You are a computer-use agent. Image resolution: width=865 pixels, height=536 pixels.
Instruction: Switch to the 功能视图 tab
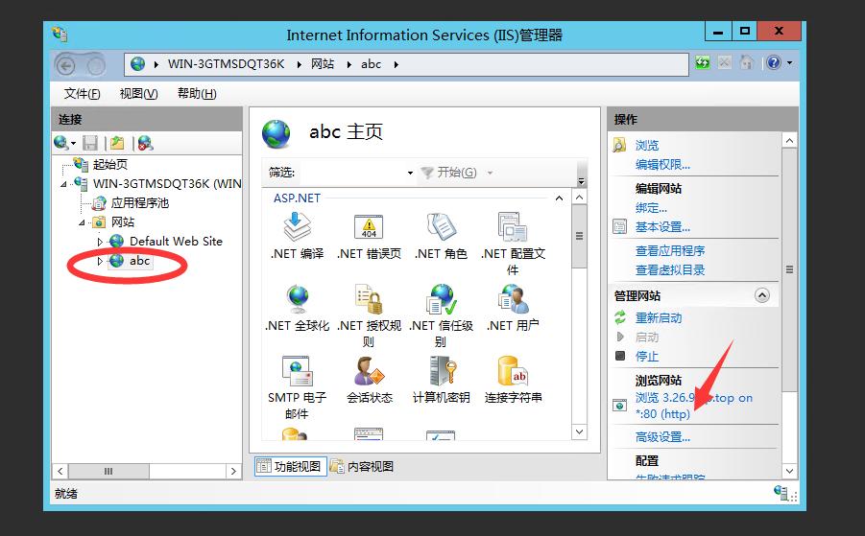(x=291, y=467)
